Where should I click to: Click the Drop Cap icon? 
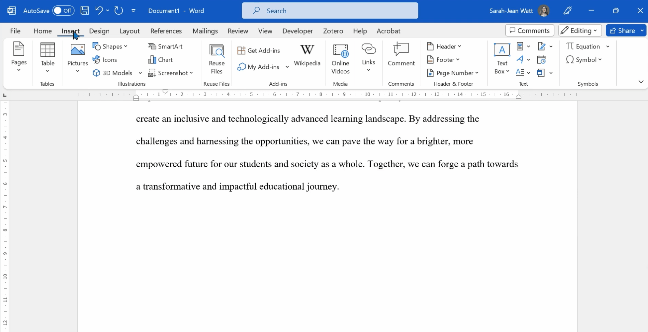(520, 72)
